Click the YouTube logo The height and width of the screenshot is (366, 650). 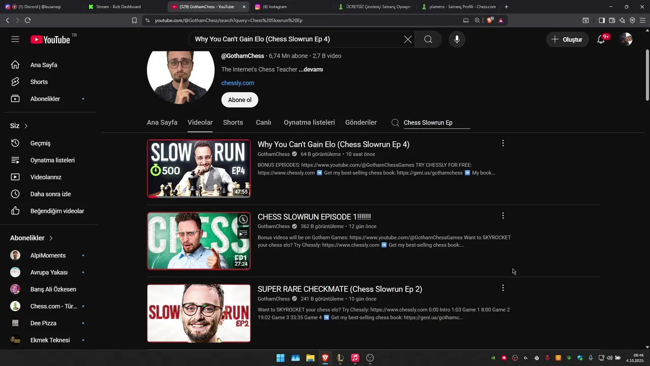pyautogui.click(x=50, y=40)
